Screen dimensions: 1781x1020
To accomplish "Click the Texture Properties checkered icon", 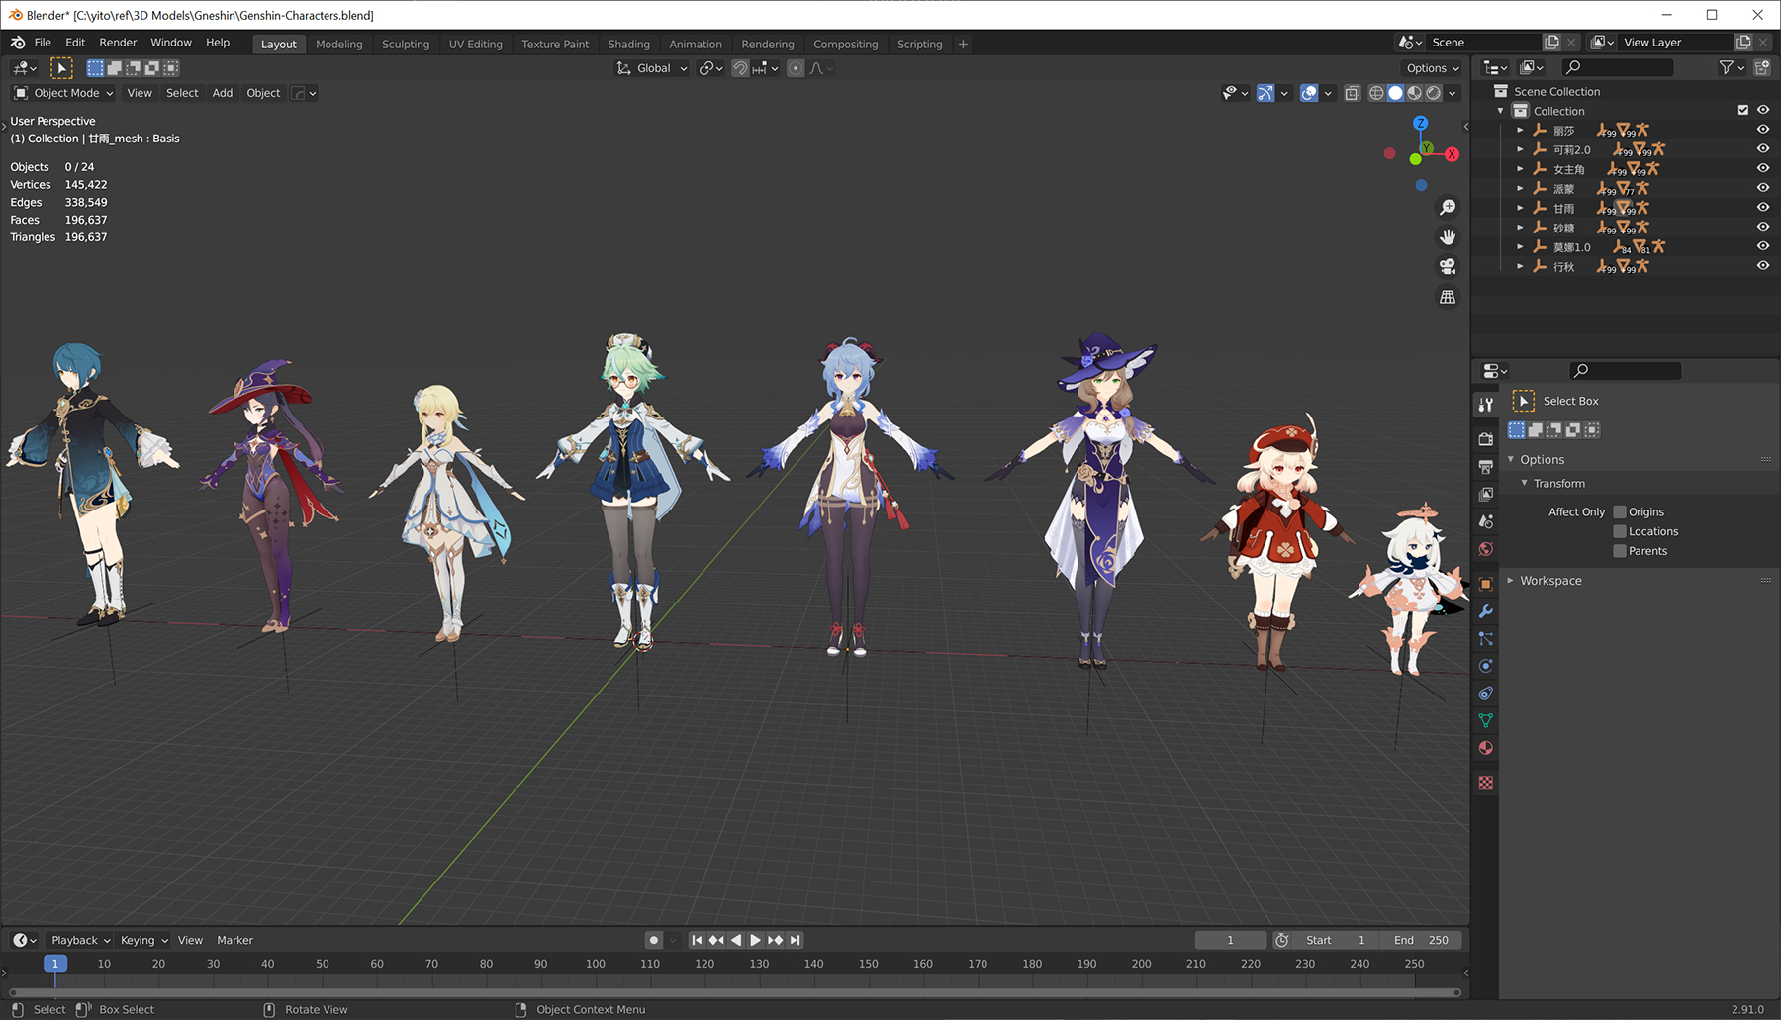I will [1486, 783].
